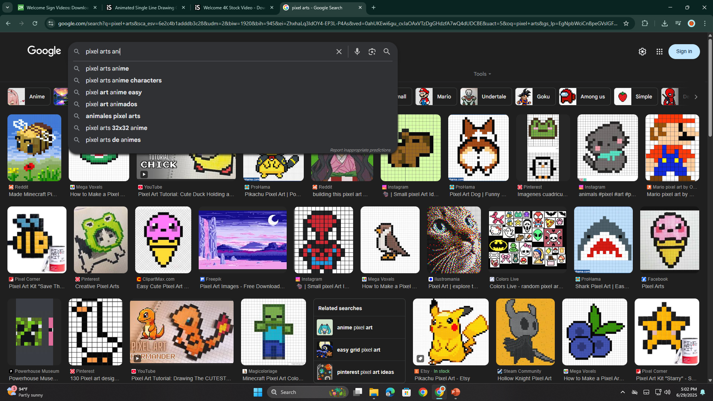Image resolution: width=713 pixels, height=401 pixels.
Task: Open the Google apps grid
Action: [x=660, y=52]
